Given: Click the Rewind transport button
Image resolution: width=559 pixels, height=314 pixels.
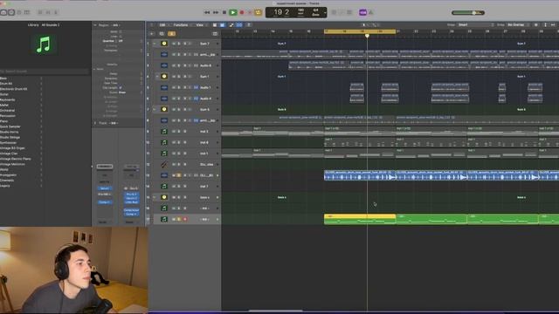Looking at the screenshot, I should 207,12.
